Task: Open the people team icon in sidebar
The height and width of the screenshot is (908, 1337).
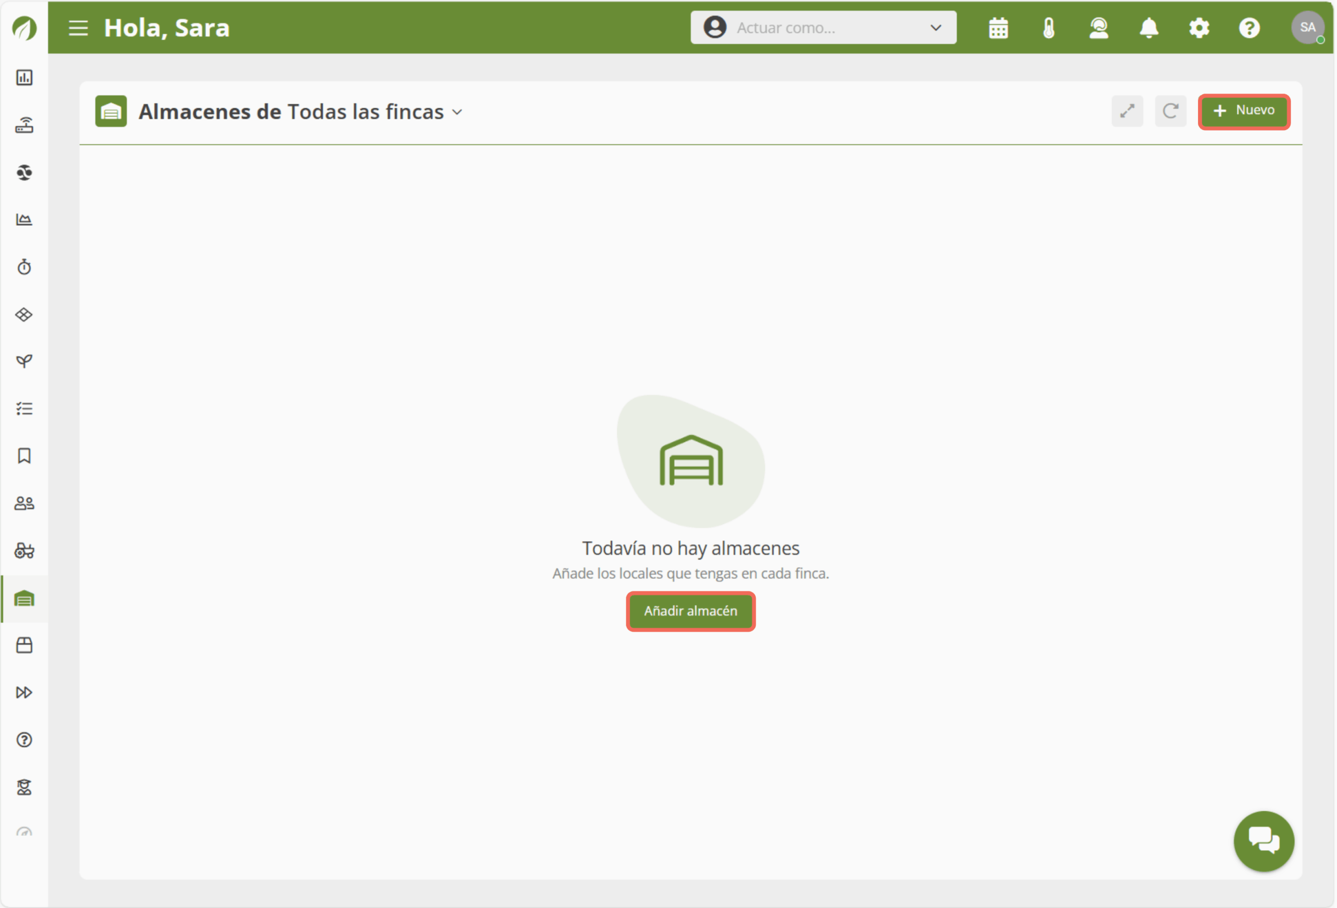Action: pyautogui.click(x=24, y=504)
